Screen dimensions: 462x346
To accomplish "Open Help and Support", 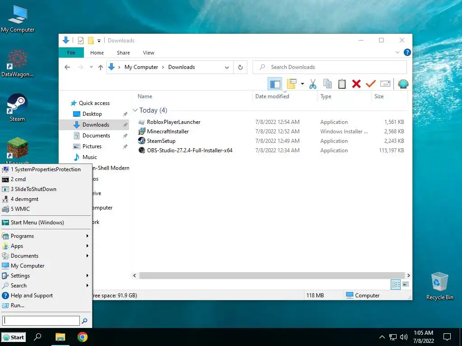I will (x=46, y=296).
